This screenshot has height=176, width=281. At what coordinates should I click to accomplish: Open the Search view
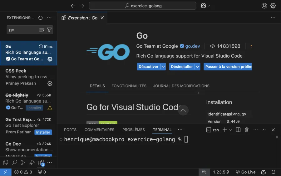point(14,163)
